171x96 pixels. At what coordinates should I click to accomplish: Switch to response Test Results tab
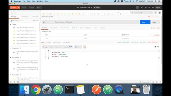tap(66, 42)
